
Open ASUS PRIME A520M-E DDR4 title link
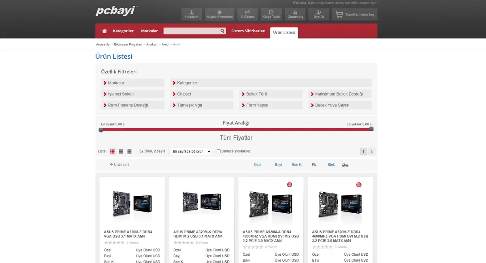(340, 236)
